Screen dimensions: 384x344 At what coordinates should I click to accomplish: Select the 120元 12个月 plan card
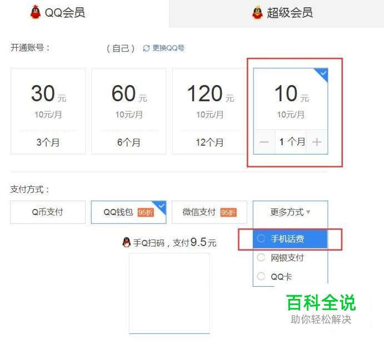click(x=210, y=111)
